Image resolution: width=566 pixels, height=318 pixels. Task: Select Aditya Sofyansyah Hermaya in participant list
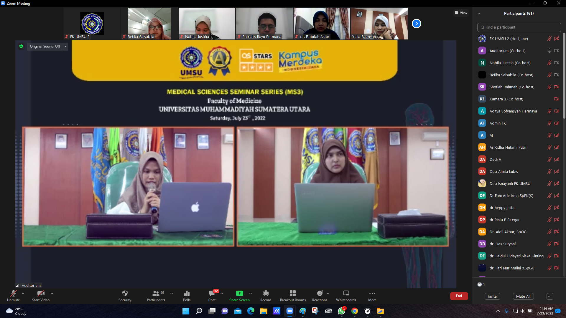click(519, 111)
